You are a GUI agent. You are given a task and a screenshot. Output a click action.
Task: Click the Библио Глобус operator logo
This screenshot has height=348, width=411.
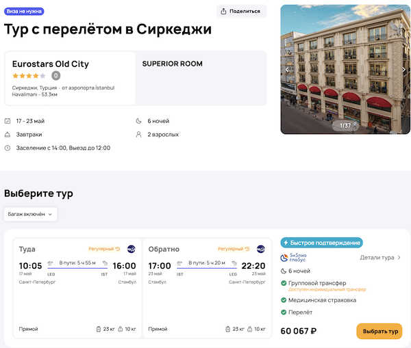294,258
